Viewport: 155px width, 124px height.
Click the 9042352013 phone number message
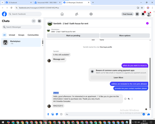(58, 106)
